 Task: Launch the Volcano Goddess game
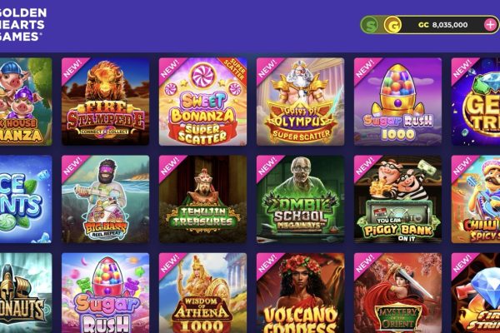point(300,293)
